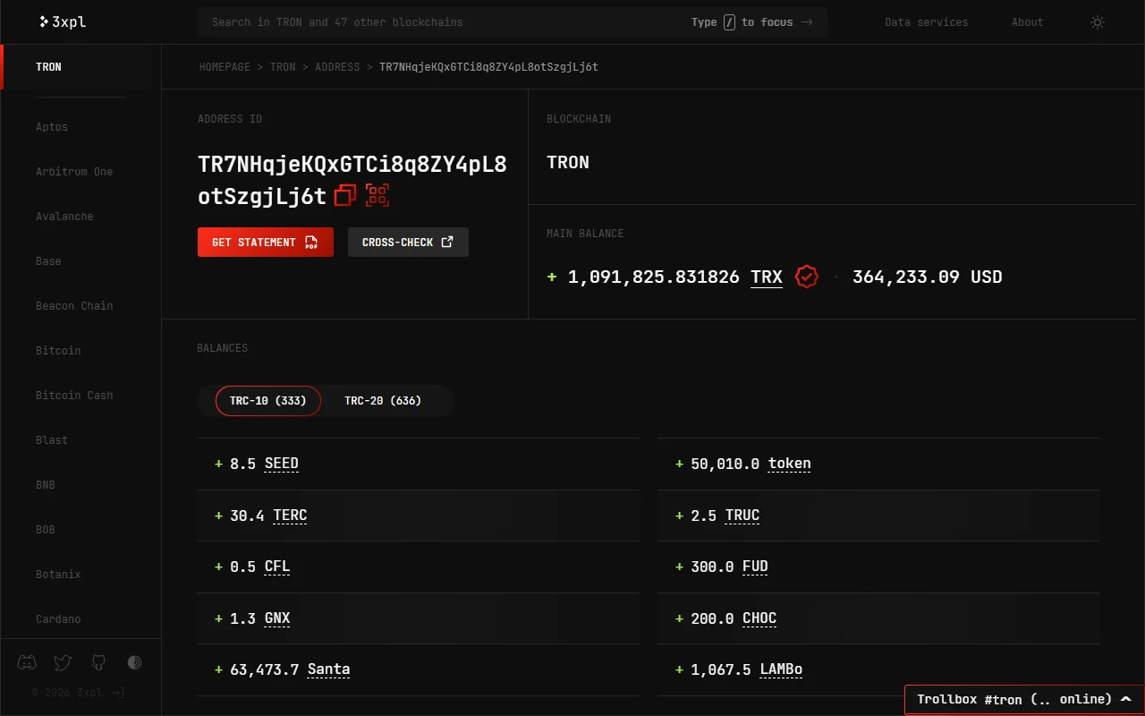
Task: Open the Data services menu
Action: [927, 22]
